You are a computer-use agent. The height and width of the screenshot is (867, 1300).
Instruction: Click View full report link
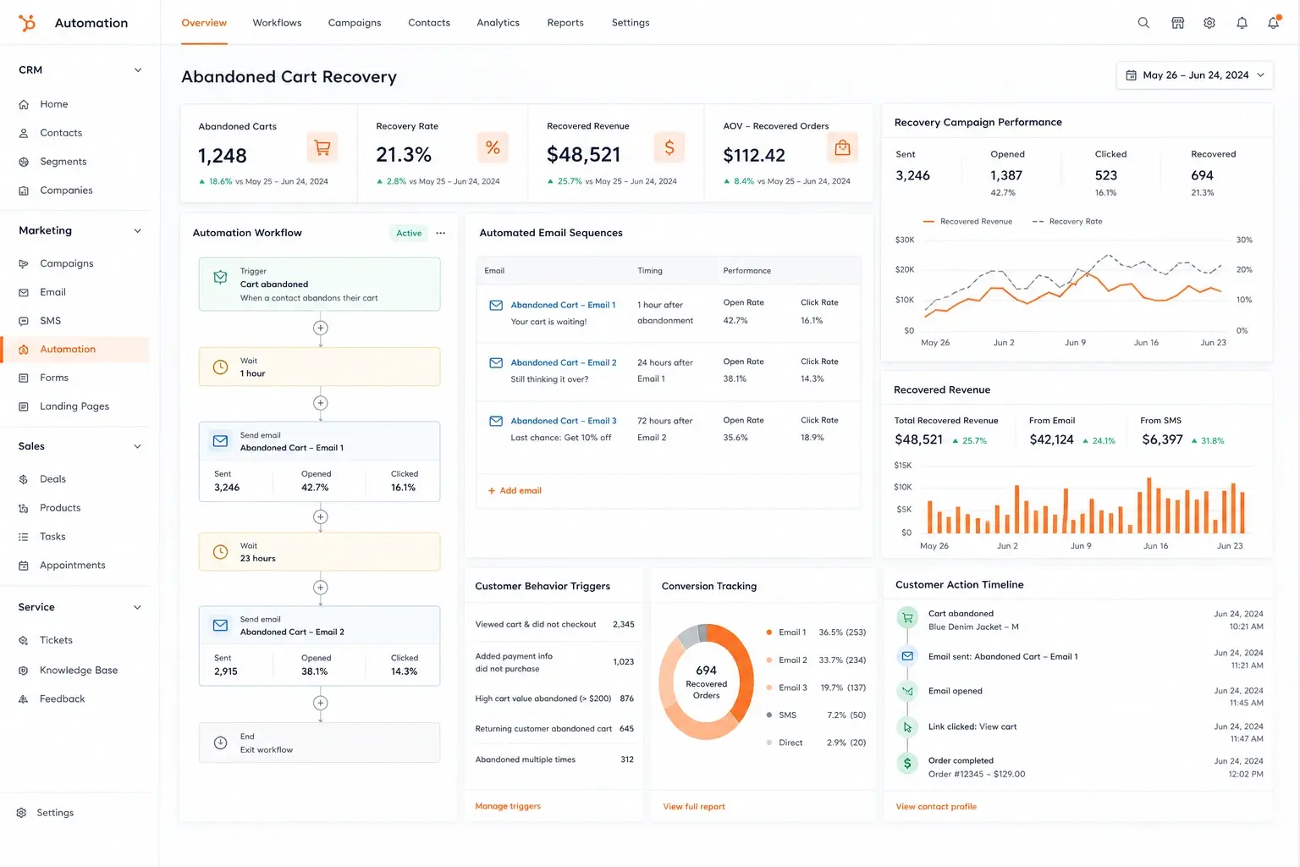694,807
